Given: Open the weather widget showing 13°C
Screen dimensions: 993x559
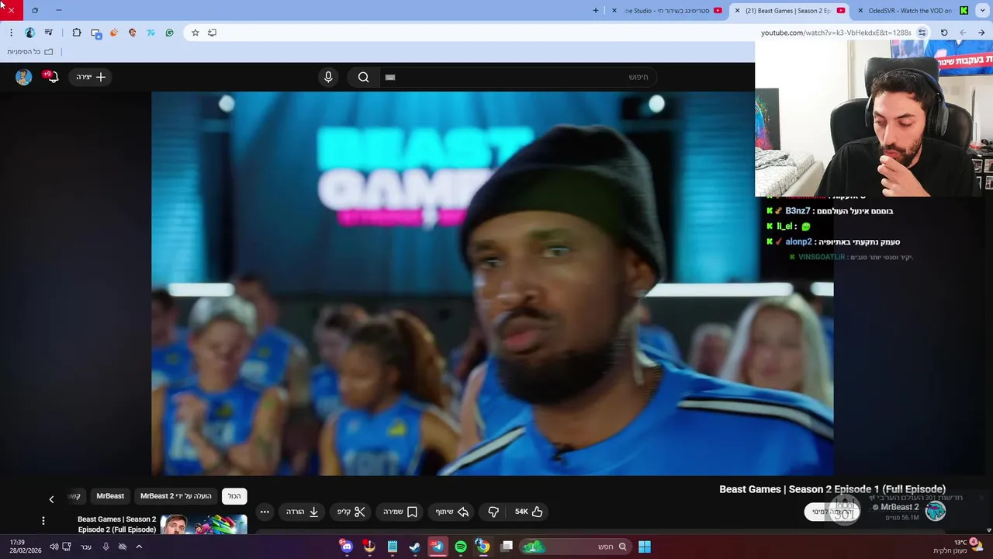Looking at the screenshot, I should tap(958, 546).
